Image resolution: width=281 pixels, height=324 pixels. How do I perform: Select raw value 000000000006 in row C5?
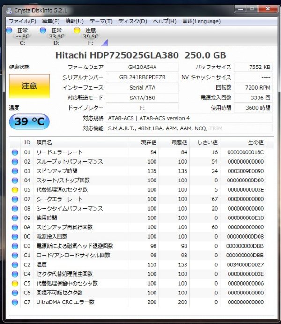click(245, 284)
